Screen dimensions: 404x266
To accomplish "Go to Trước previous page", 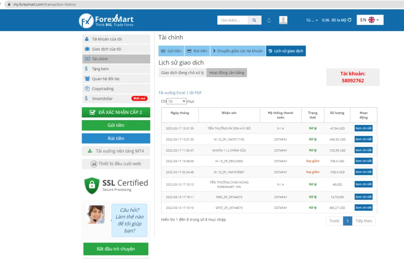I will (334, 221).
